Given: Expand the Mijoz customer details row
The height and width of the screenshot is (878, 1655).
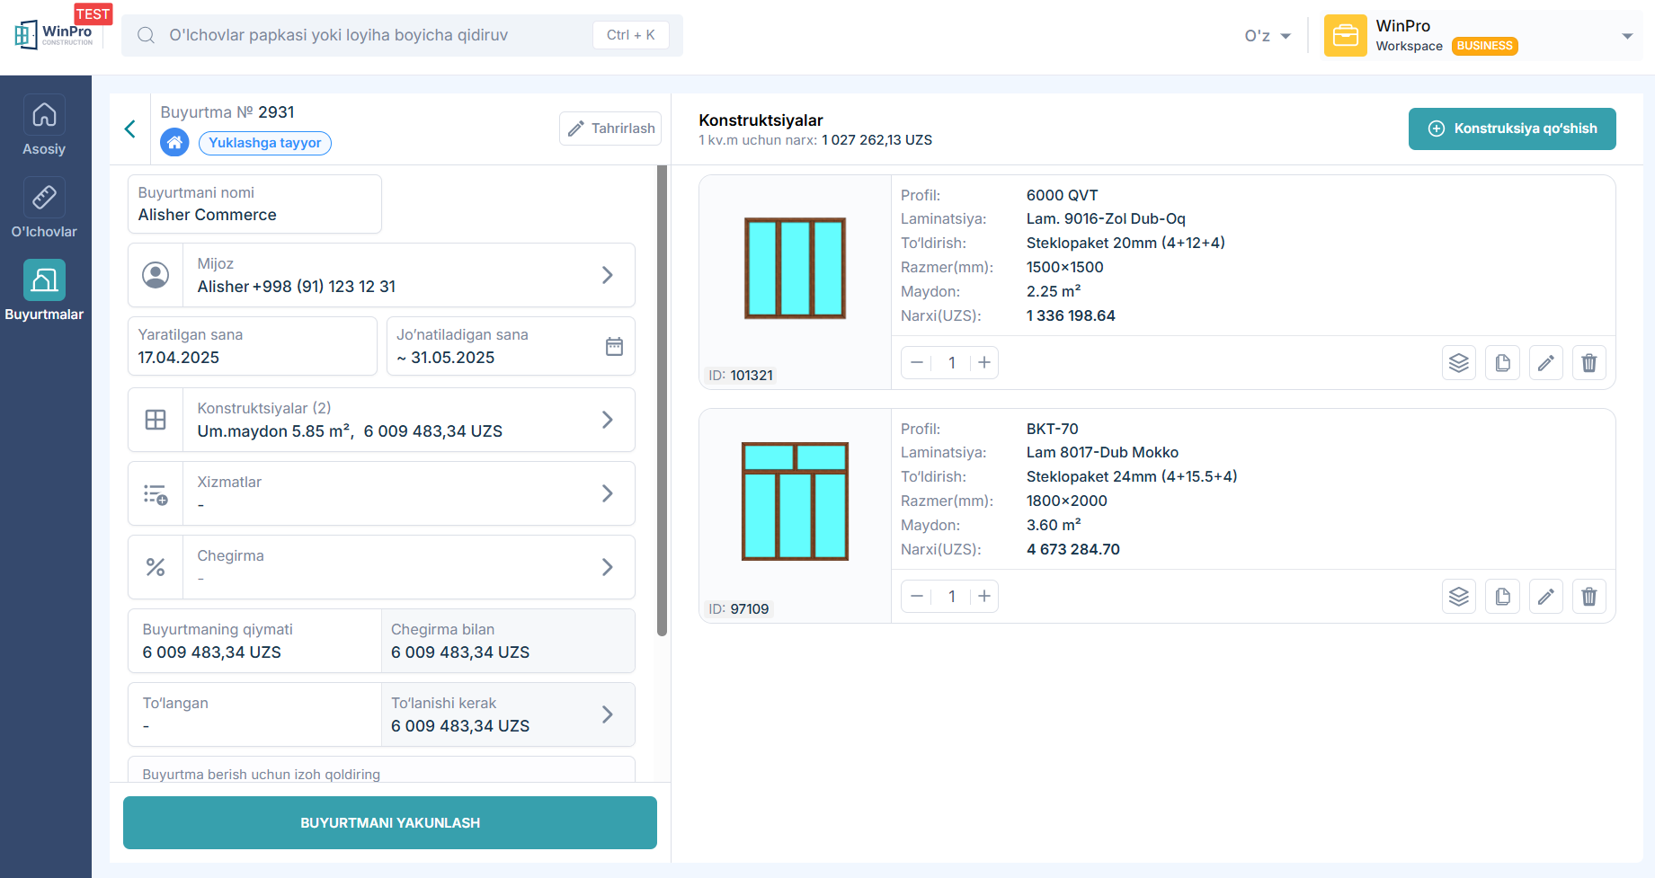Looking at the screenshot, I should 607,275.
